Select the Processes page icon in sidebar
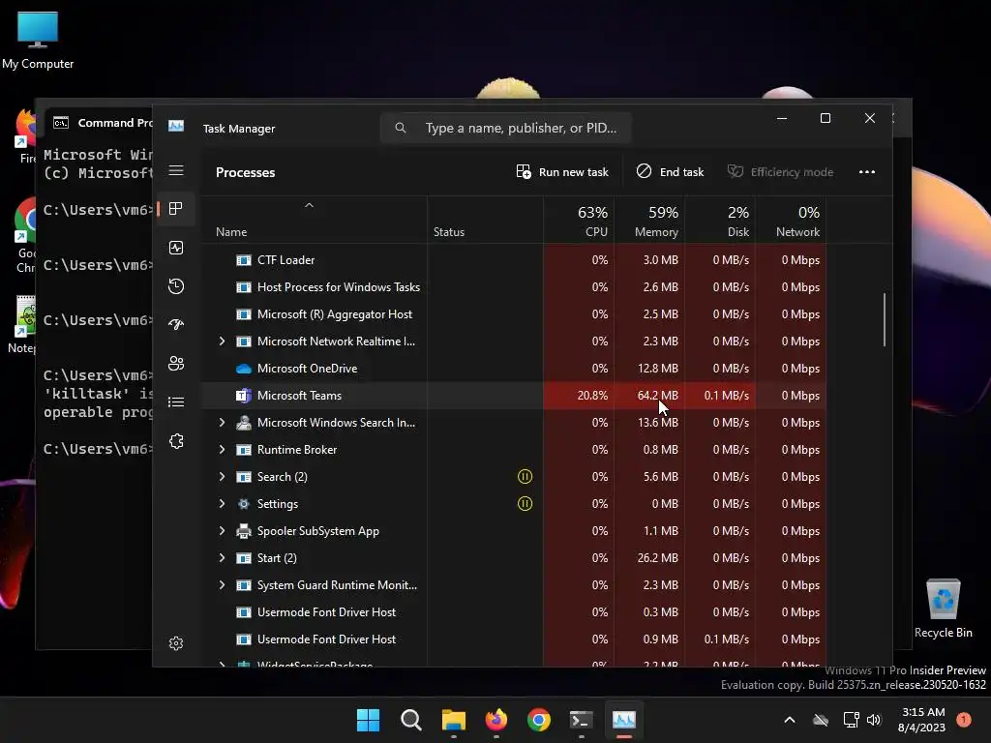 pos(176,209)
